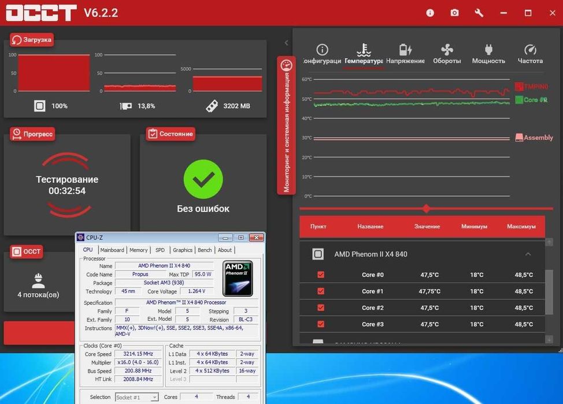Click the sensor list scroll up arrow
Image resolution: width=563 pixels, height=404 pixels.
[x=549, y=242]
